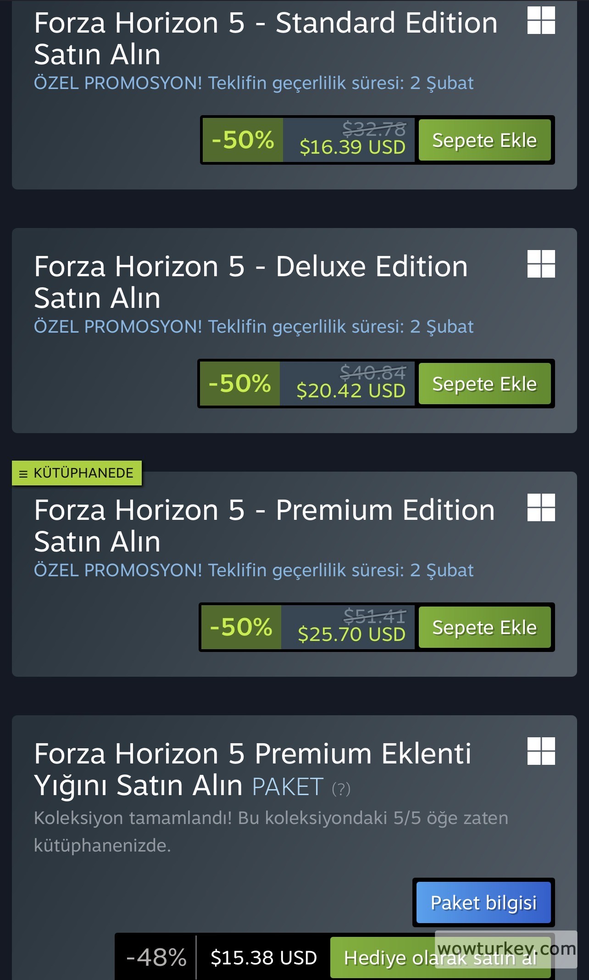Add Deluxe Edition to cart with Sepete Ekle
This screenshot has width=589, height=980.
(x=484, y=384)
